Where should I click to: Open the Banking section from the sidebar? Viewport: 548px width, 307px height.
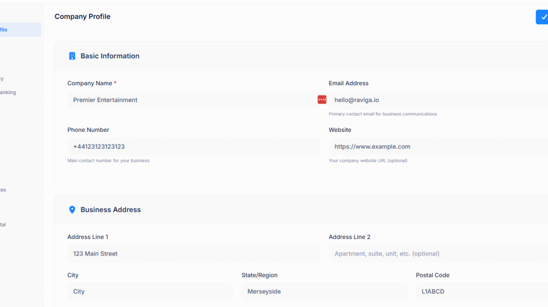pyautogui.click(x=8, y=92)
